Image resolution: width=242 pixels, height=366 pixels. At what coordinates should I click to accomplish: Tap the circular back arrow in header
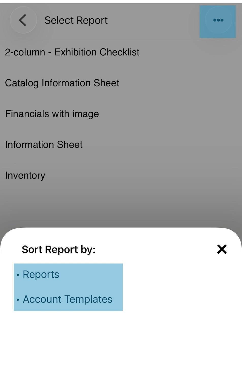coord(23,20)
